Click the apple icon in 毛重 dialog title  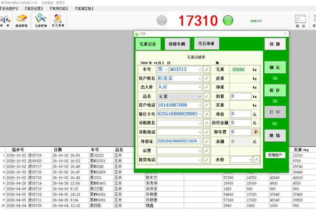[x=137, y=34]
